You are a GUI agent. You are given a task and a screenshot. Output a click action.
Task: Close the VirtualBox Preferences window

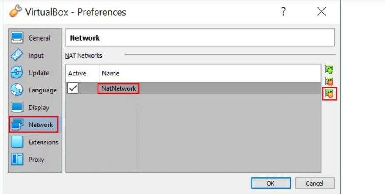[x=322, y=12]
